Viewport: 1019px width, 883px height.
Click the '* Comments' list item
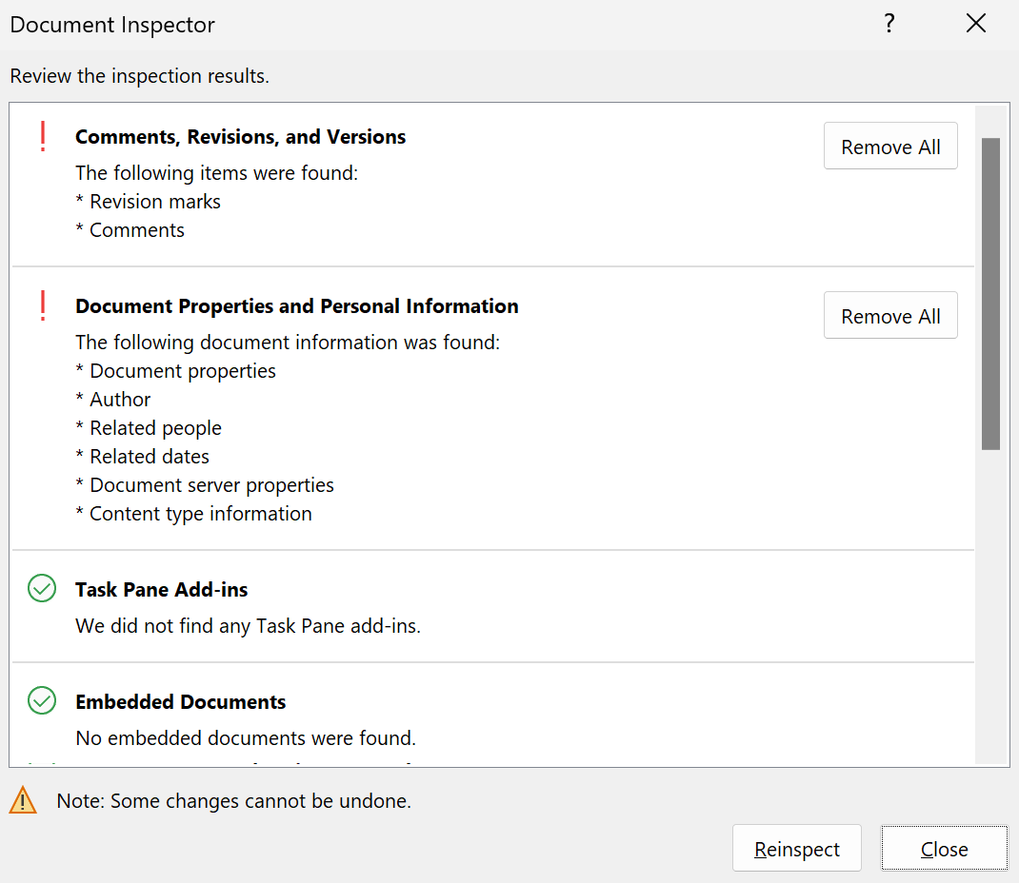point(130,230)
